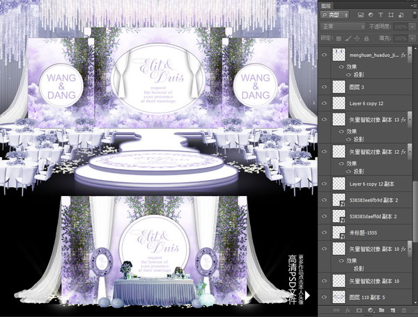
Task: Hide 矢量智能对象 副本 13 layer
Action: click(325, 120)
